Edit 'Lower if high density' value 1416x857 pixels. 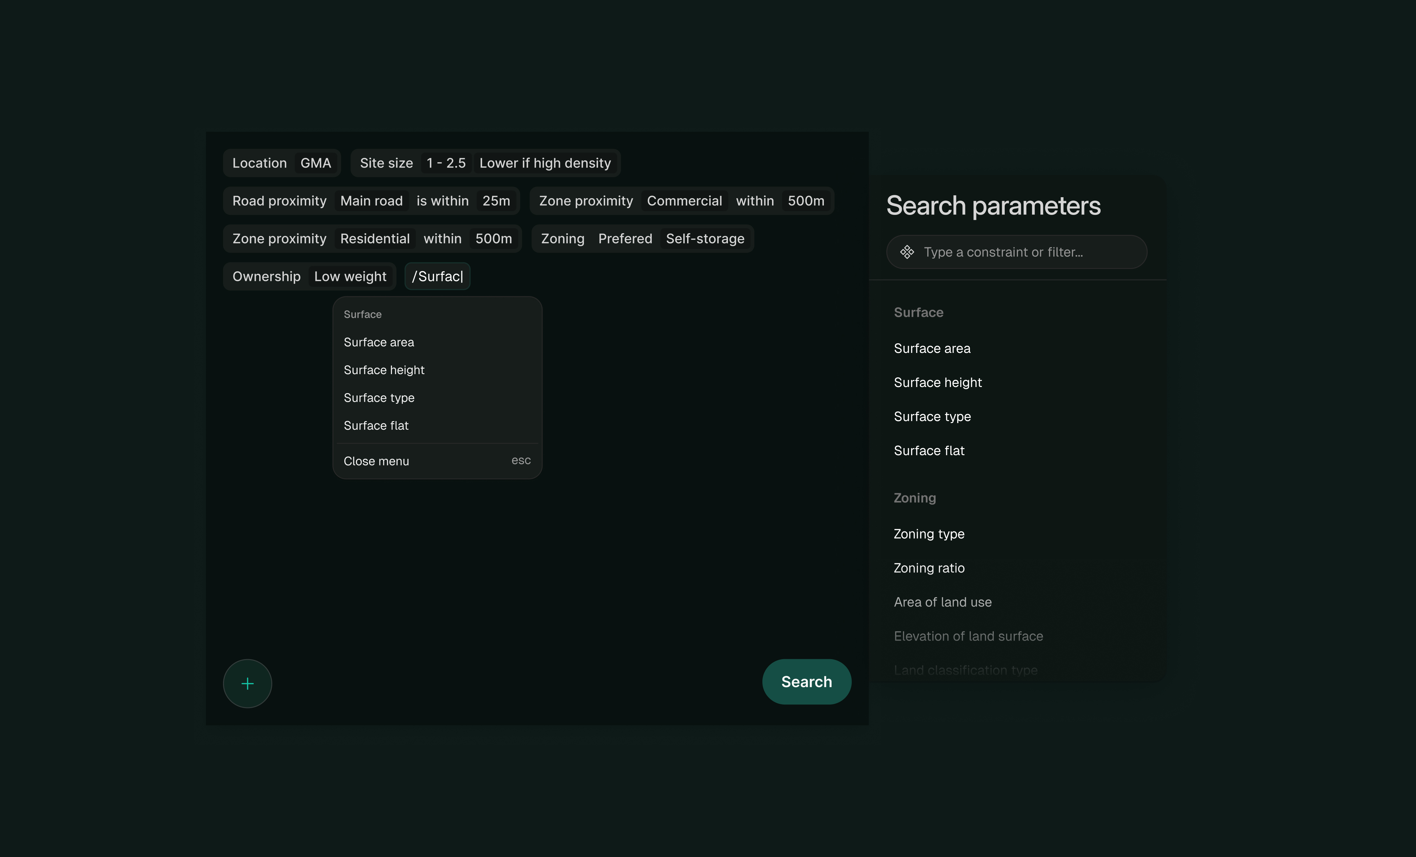pos(545,163)
